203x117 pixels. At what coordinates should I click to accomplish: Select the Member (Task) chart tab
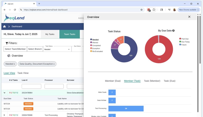132,81
